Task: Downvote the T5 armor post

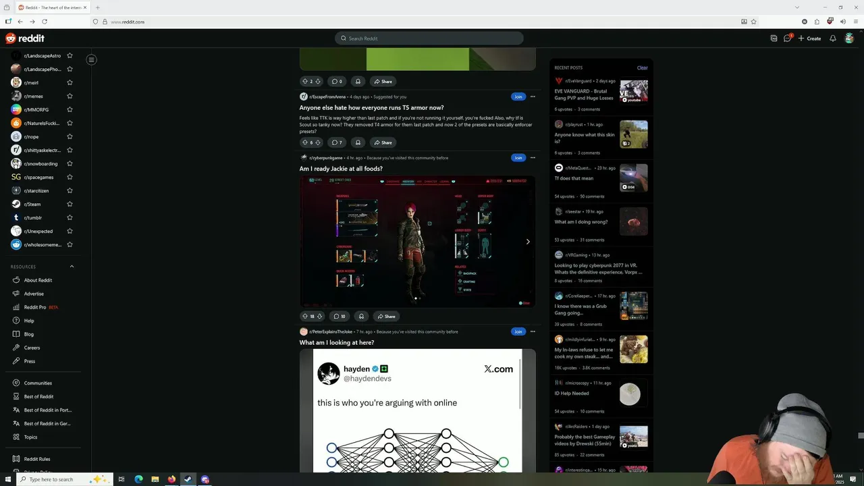Action: 318,142
